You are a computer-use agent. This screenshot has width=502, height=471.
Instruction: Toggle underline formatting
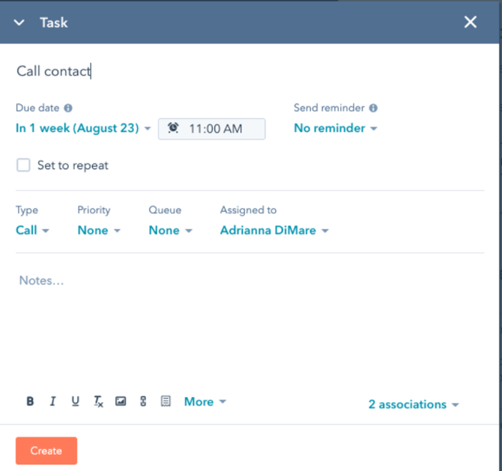(x=75, y=401)
